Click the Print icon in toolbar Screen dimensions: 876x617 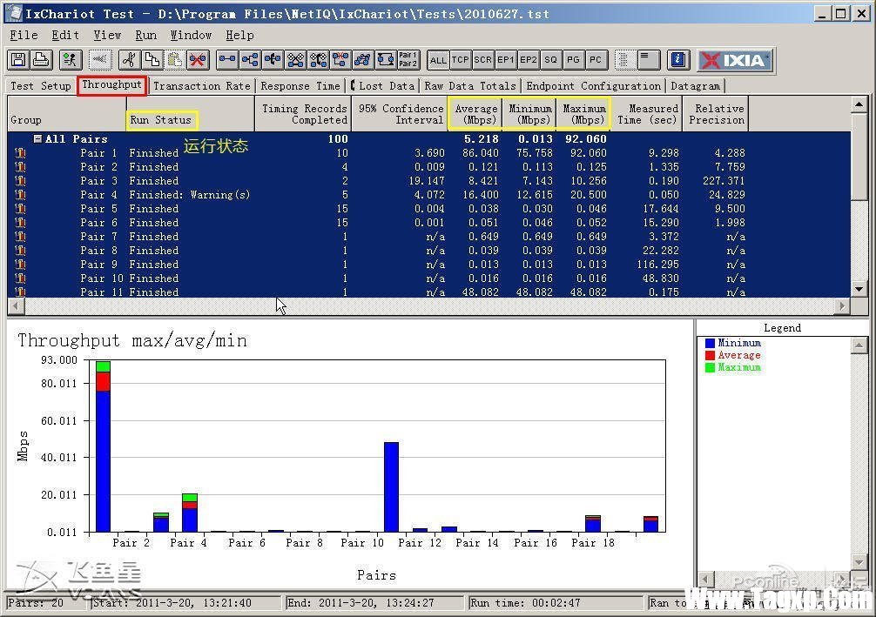[x=40, y=59]
